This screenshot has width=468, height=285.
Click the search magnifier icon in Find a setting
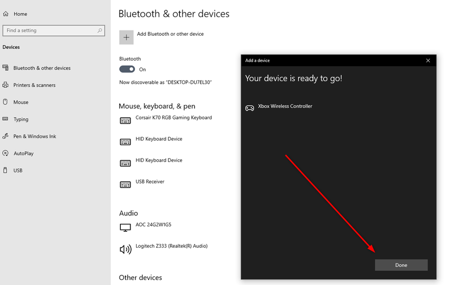click(100, 31)
